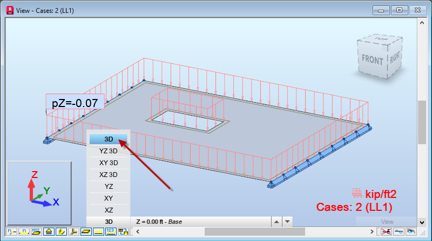Close the View window
The width and height of the screenshot is (432, 241).
coord(417,10)
